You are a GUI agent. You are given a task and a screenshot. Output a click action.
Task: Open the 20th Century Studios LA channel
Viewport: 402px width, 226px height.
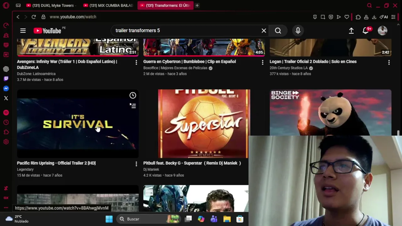click(x=289, y=68)
